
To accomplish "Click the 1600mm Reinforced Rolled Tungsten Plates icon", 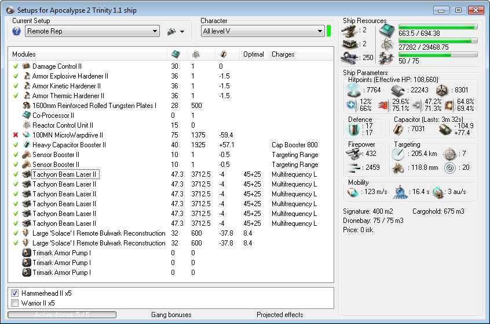I will 27,106.
